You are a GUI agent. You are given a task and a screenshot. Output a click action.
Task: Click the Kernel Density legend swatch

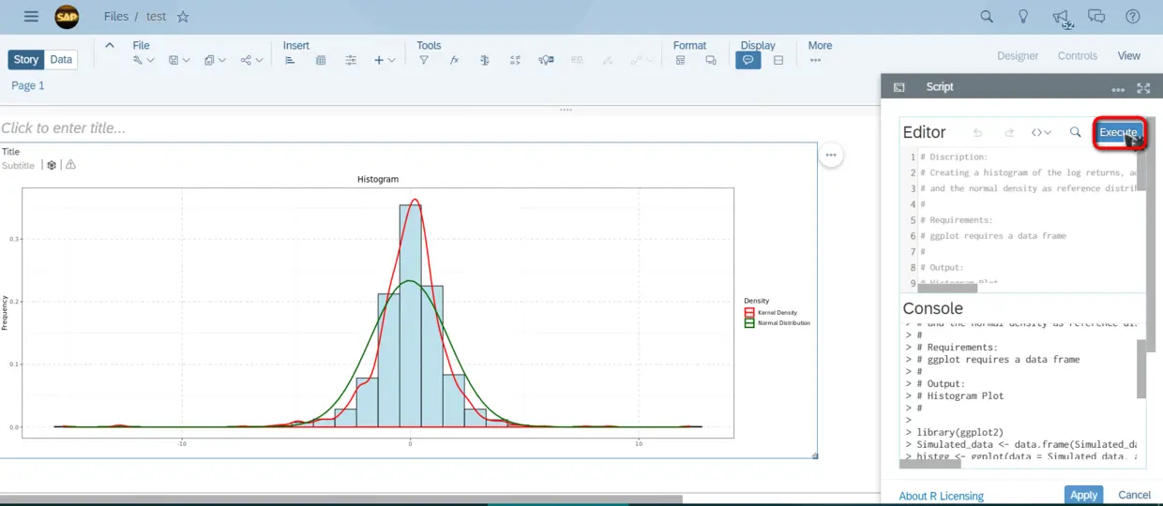749,312
